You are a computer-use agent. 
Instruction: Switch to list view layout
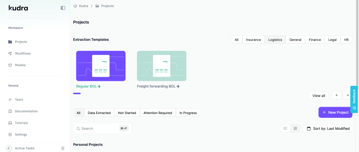pos(285,129)
